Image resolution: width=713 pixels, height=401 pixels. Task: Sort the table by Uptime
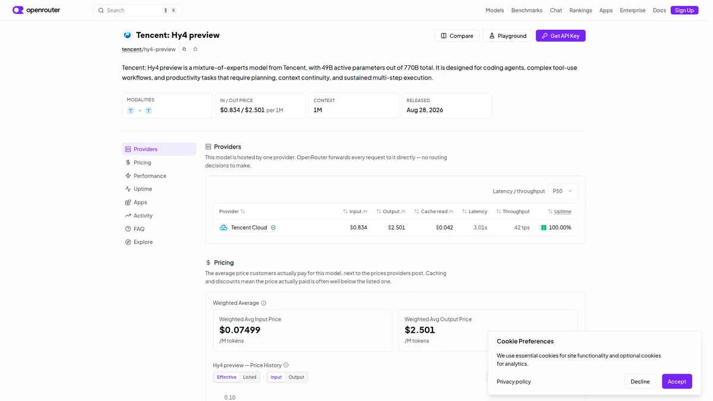tap(559, 211)
